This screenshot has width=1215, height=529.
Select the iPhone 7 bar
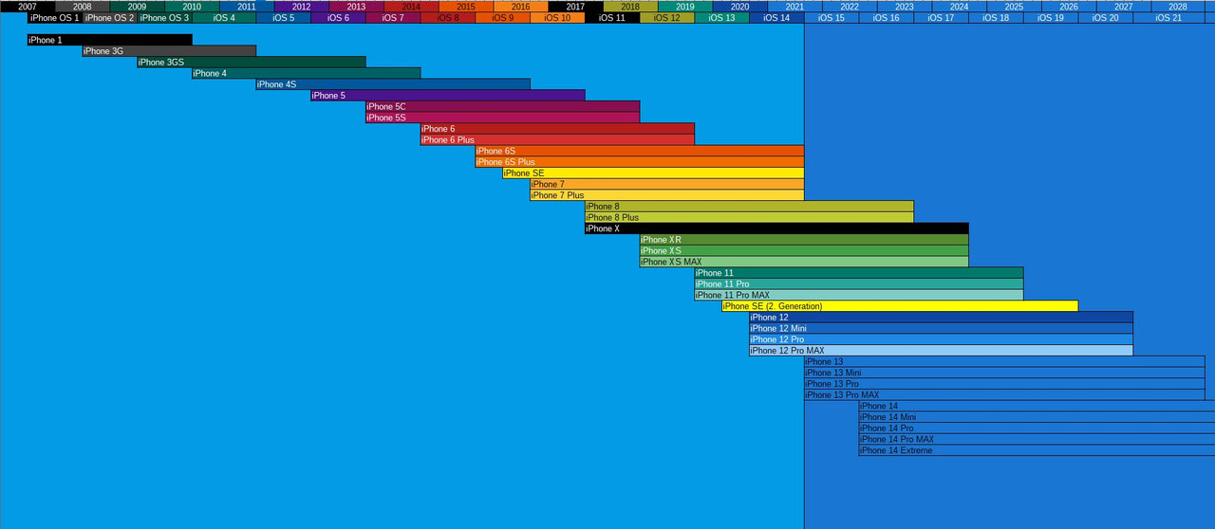coord(667,184)
